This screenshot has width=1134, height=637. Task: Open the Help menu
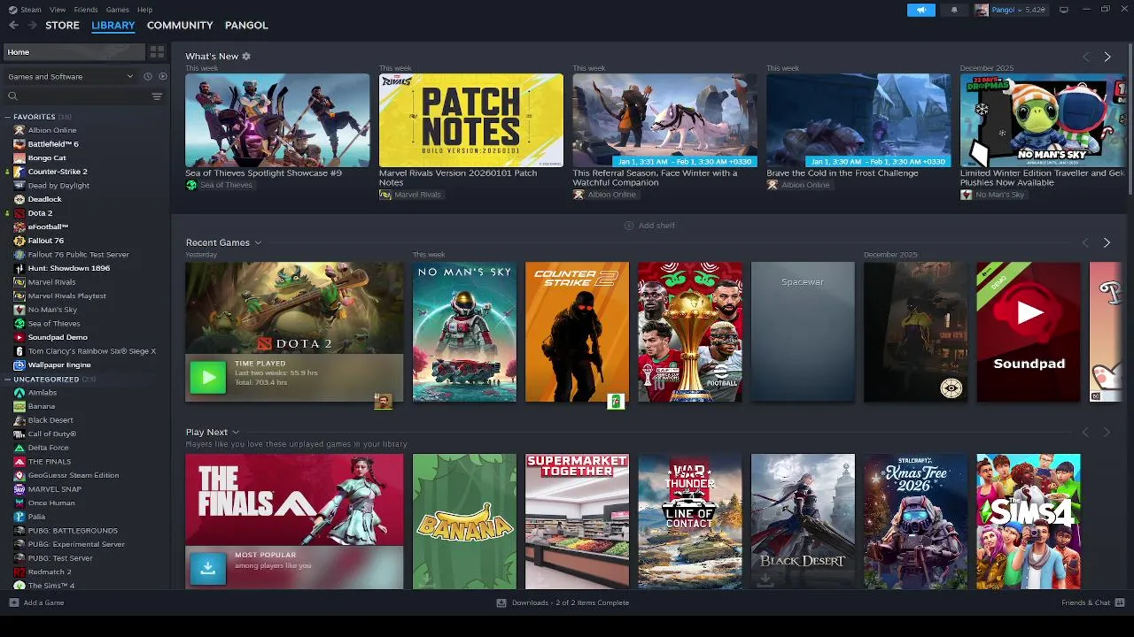[x=144, y=10]
